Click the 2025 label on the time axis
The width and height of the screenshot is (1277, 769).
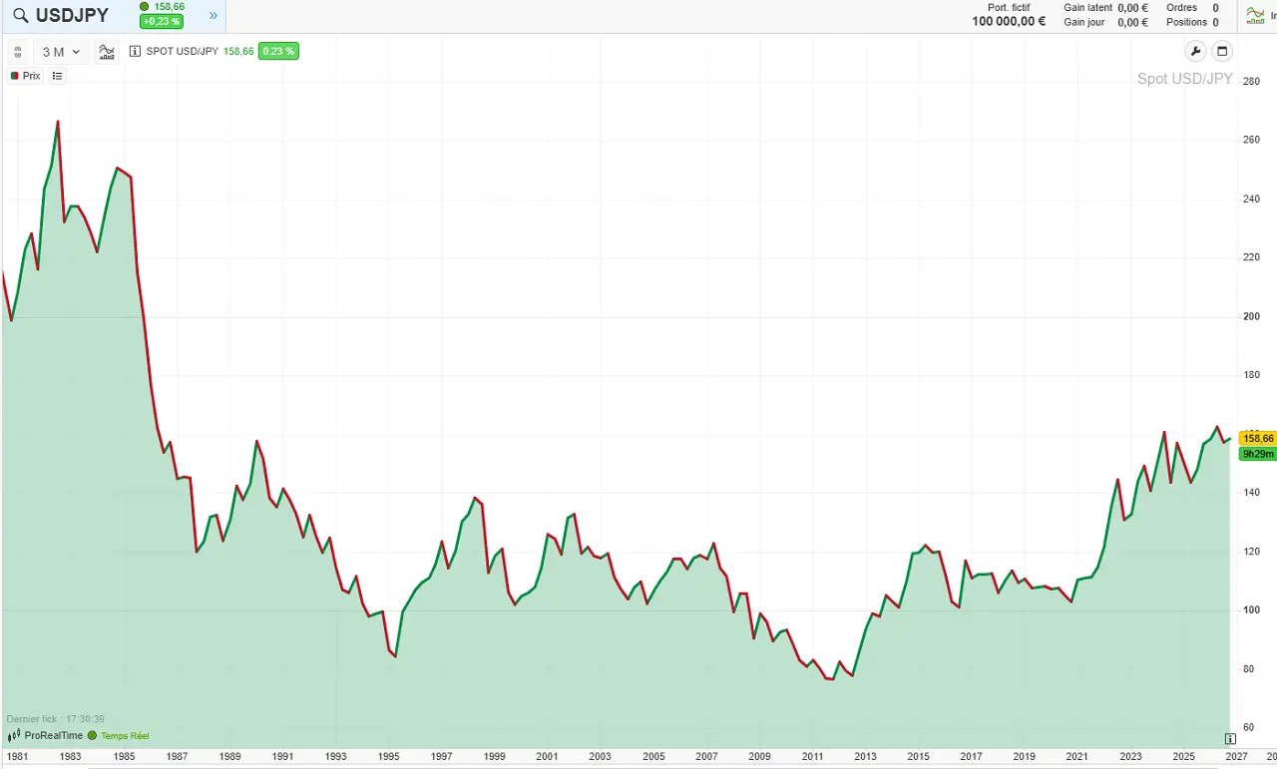[1183, 757]
